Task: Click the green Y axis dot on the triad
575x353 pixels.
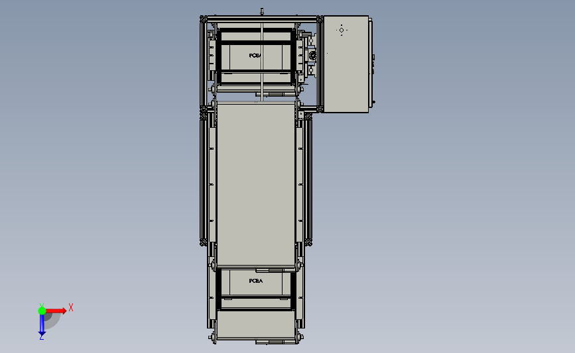Action: click(x=42, y=311)
